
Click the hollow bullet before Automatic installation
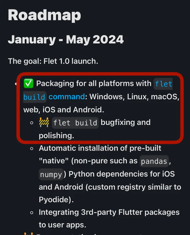point(32,148)
